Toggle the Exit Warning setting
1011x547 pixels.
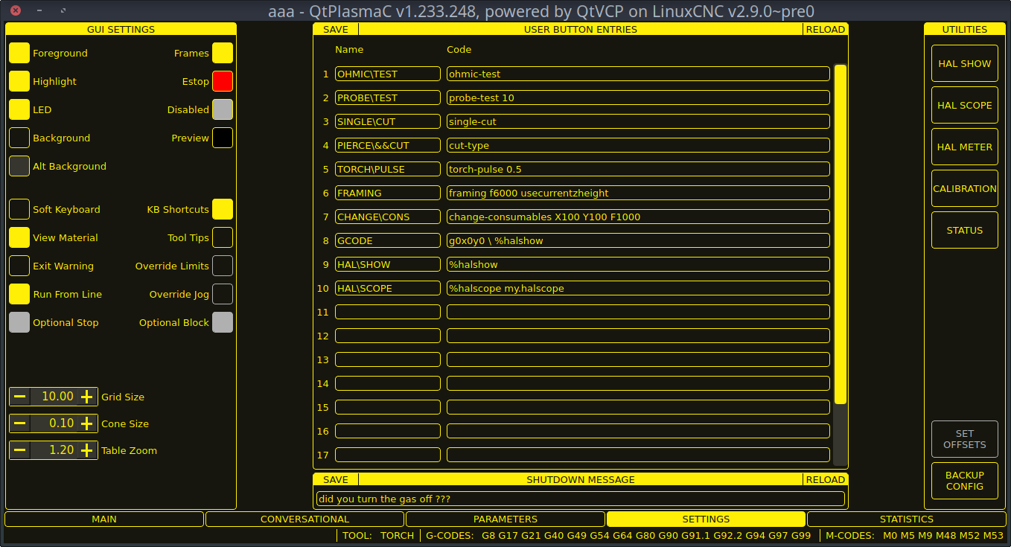19,266
